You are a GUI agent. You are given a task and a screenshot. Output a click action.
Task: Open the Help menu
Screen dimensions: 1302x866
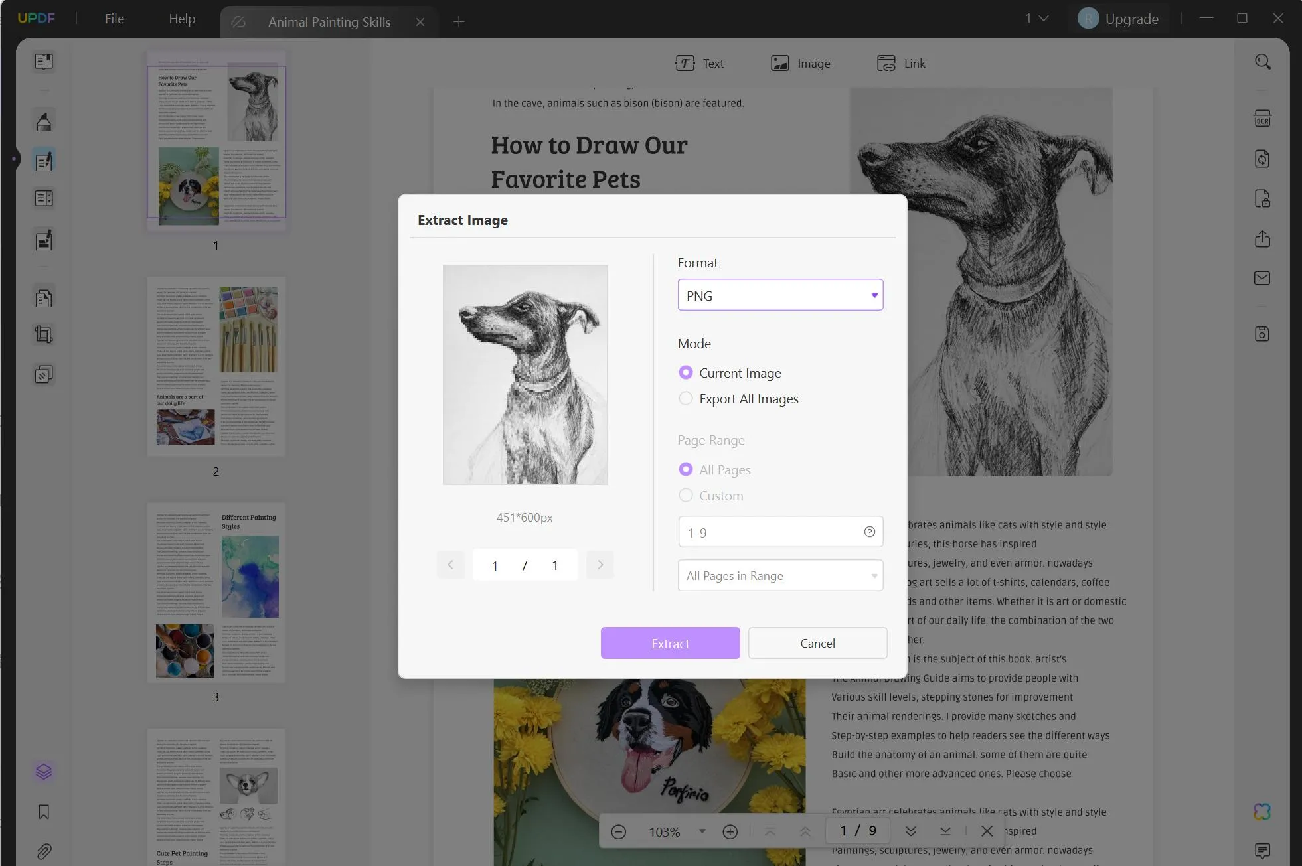click(182, 19)
